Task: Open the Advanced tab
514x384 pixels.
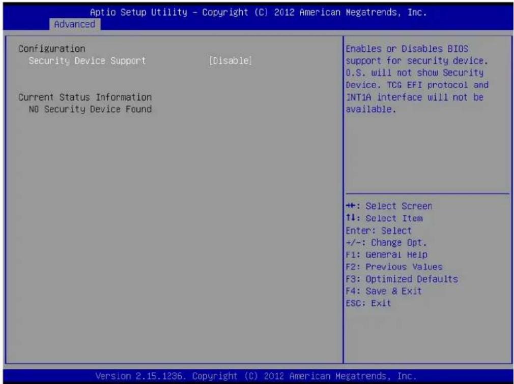Action: click(x=75, y=24)
